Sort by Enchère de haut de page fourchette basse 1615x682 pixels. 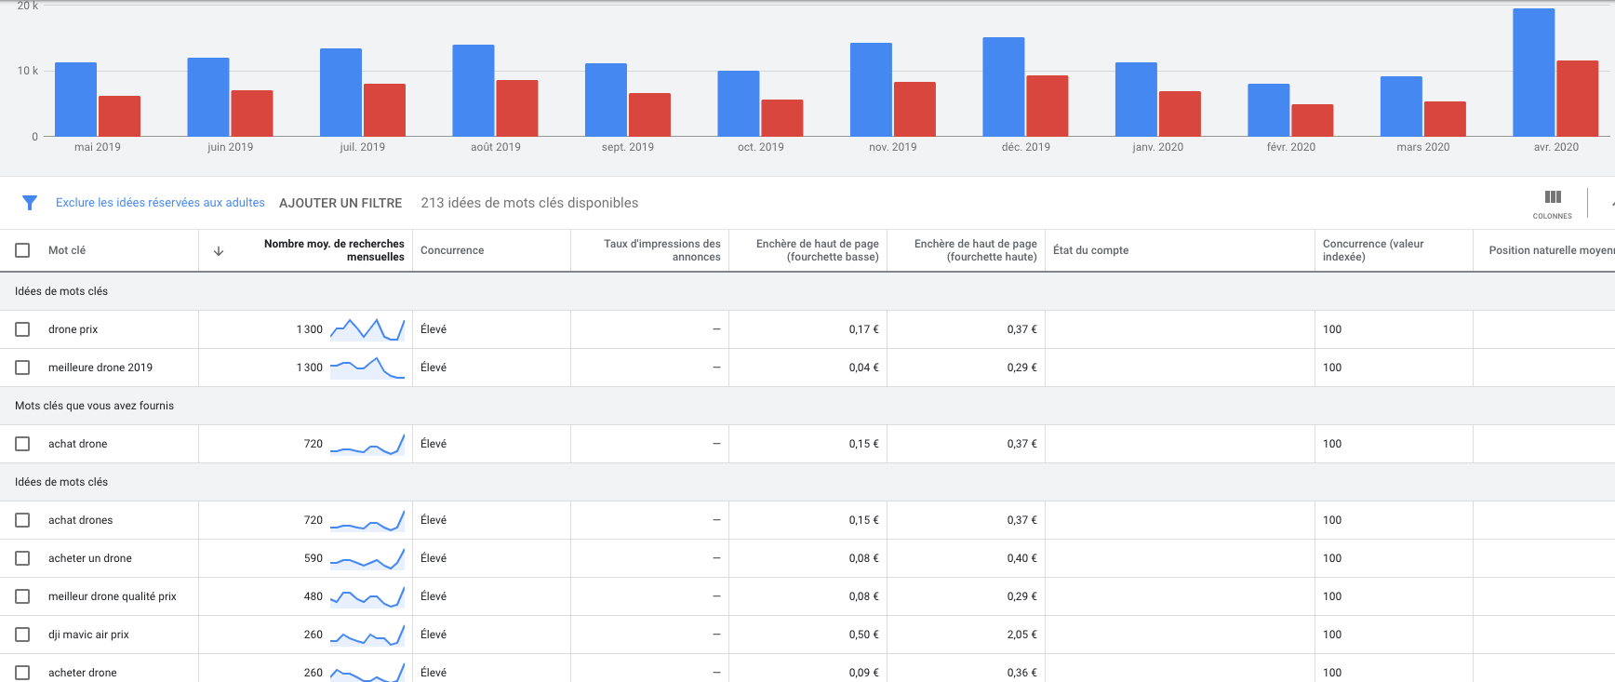[817, 250]
